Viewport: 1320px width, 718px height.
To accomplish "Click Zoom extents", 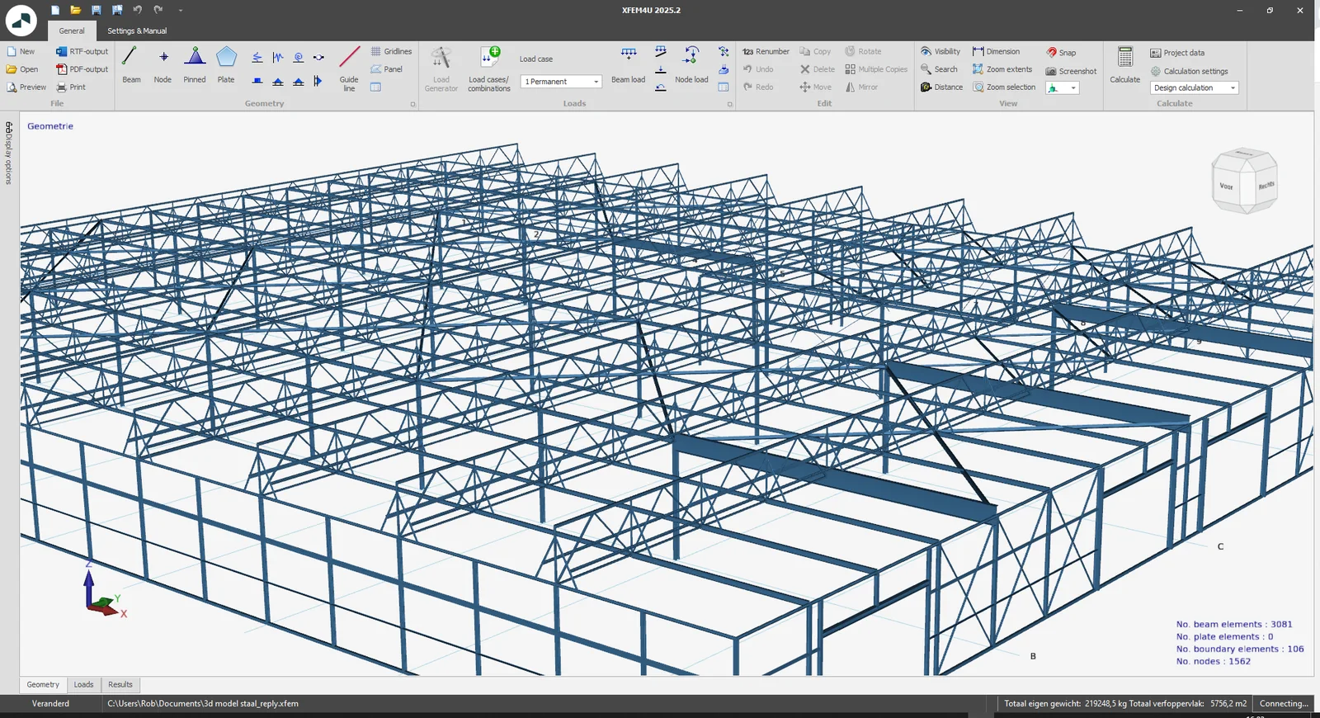I will pos(1002,69).
